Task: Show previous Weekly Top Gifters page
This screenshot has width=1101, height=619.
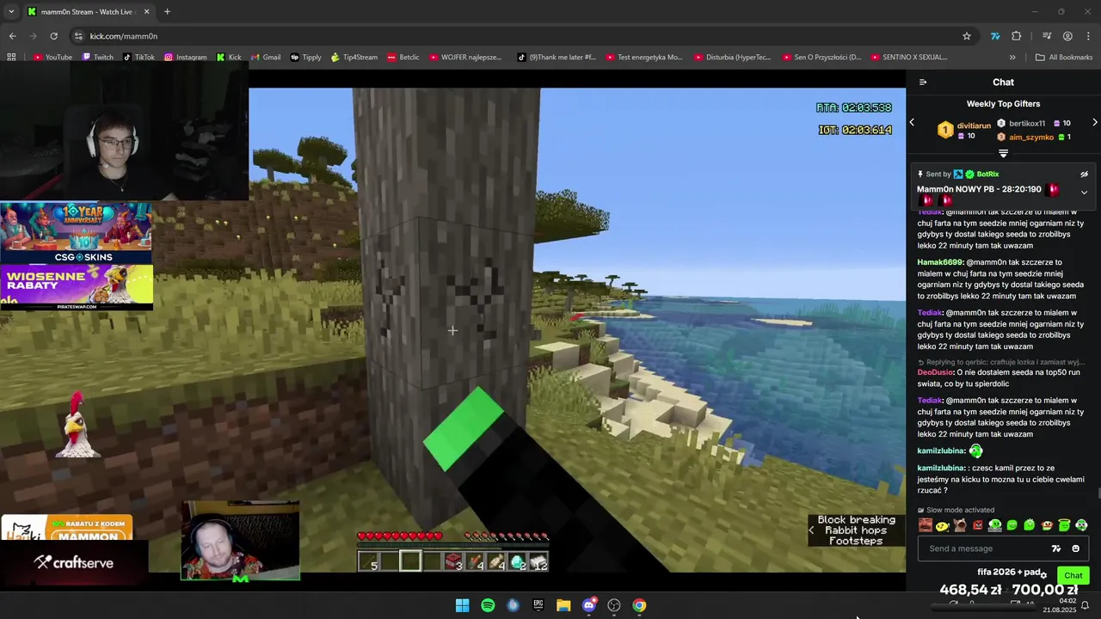Action: [912, 123]
